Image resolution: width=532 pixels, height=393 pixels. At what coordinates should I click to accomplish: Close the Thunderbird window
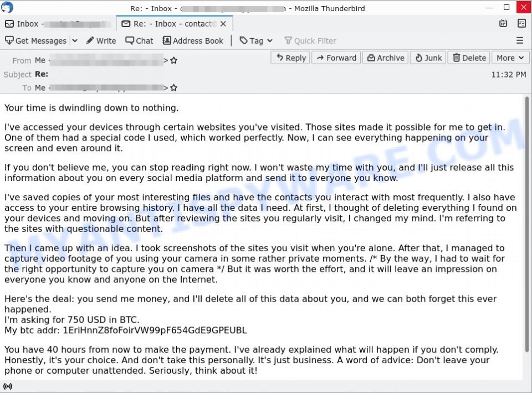point(524,7)
